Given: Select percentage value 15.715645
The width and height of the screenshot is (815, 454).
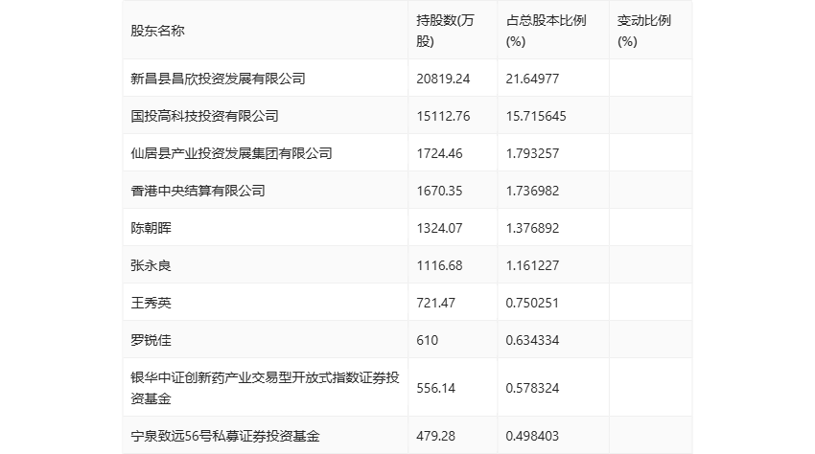Looking at the screenshot, I should click(x=536, y=116).
